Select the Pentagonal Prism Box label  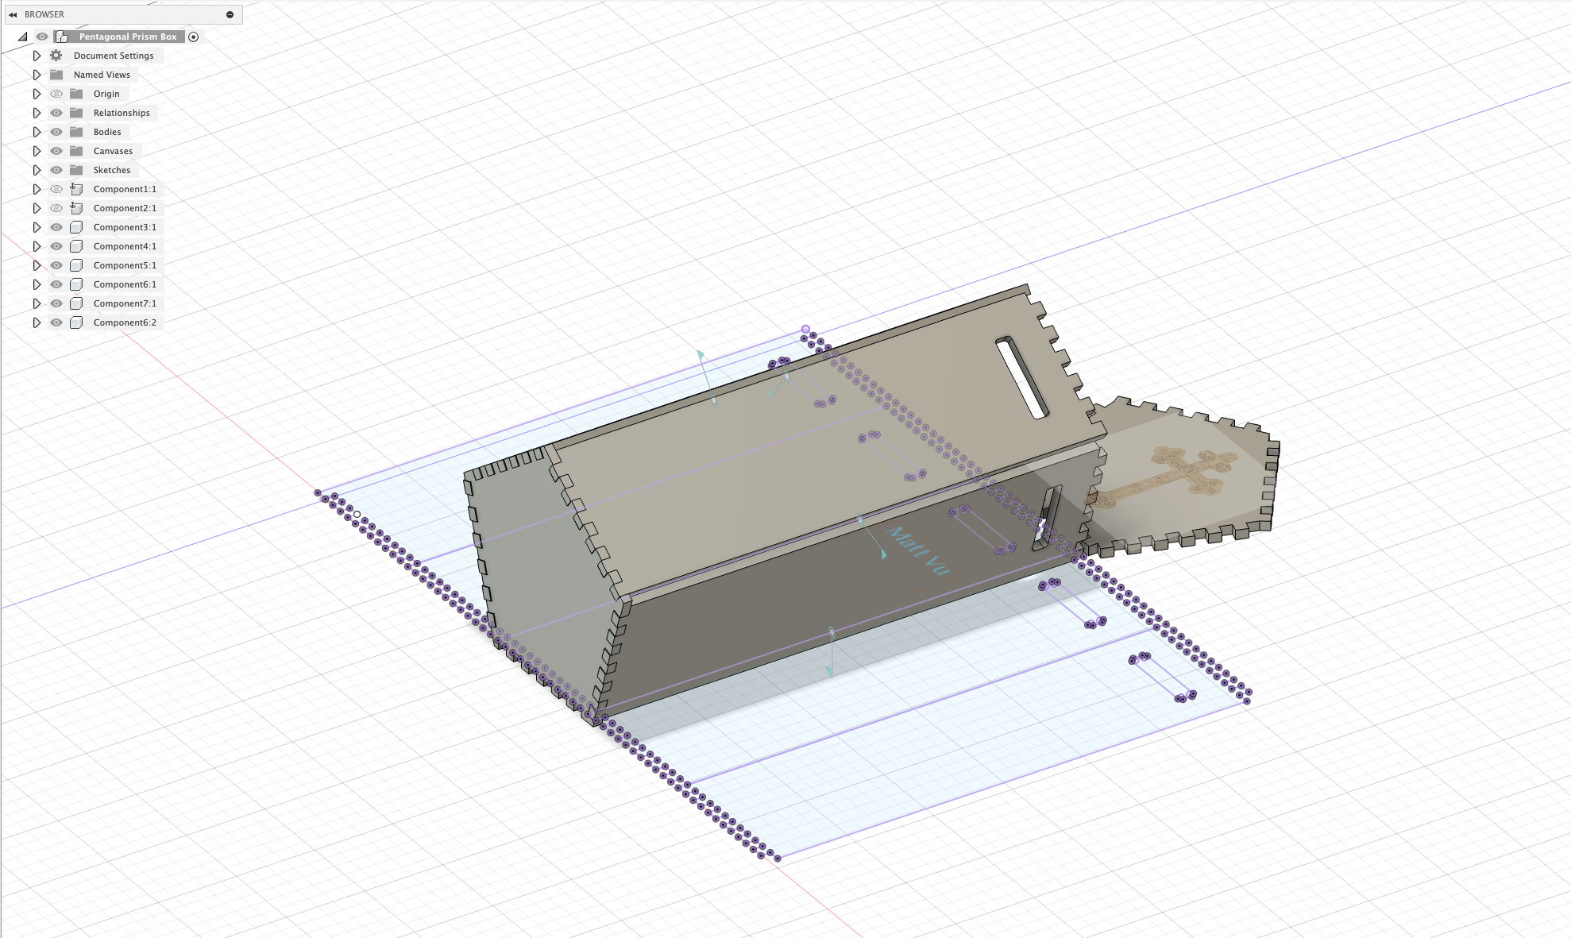point(128,37)
